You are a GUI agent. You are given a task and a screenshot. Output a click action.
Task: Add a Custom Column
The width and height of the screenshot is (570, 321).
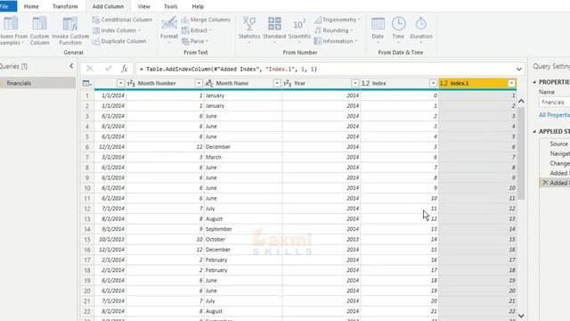[x=39, y=31]
